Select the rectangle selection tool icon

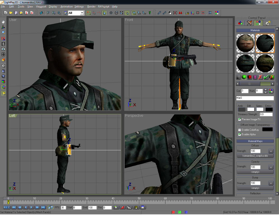88,13
